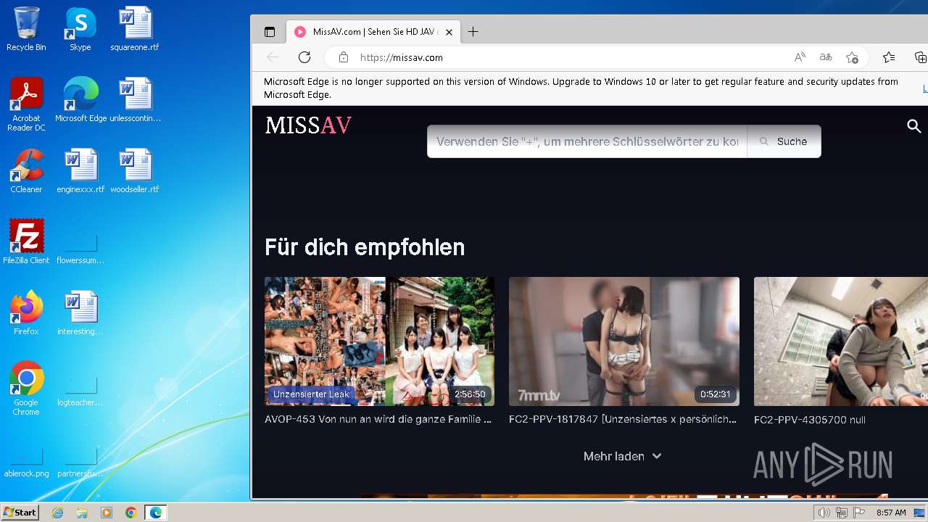Click the thumbnail with 0:52:31 duration
This screenshot has width=928, height=522.
click(x=624, y=341)
